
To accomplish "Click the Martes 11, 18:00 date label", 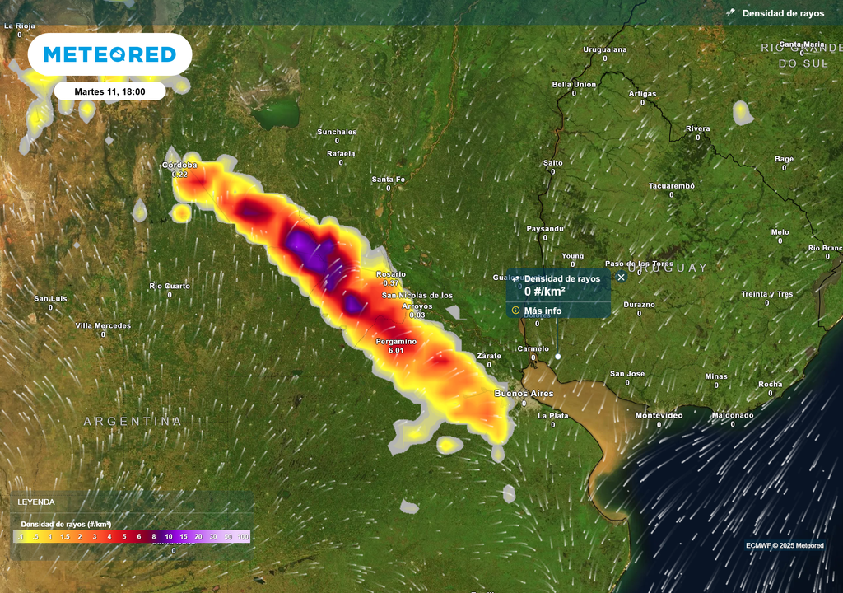I will tap(109, 91).
